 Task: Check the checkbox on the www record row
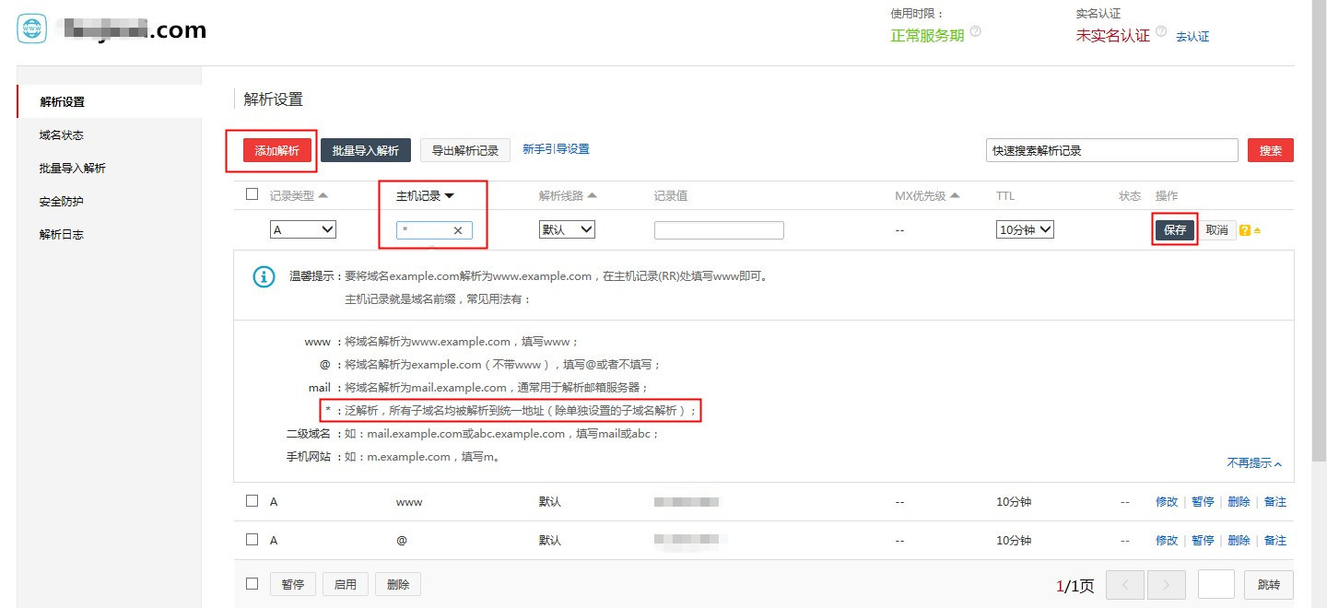[252, 501]
